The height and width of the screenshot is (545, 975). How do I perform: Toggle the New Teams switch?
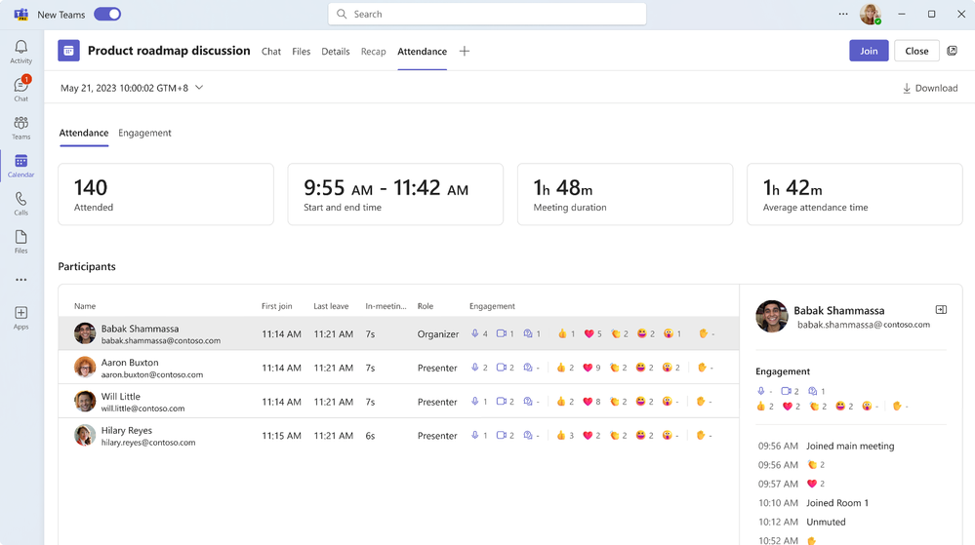pyautogui.click(x=107, y=14)
